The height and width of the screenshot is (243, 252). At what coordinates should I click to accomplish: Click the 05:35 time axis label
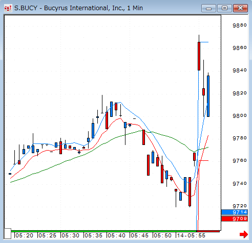tap(93, 235)
